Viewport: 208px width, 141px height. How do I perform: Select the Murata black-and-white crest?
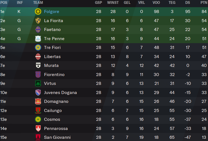pyautogui.click(x=38, y=66)
